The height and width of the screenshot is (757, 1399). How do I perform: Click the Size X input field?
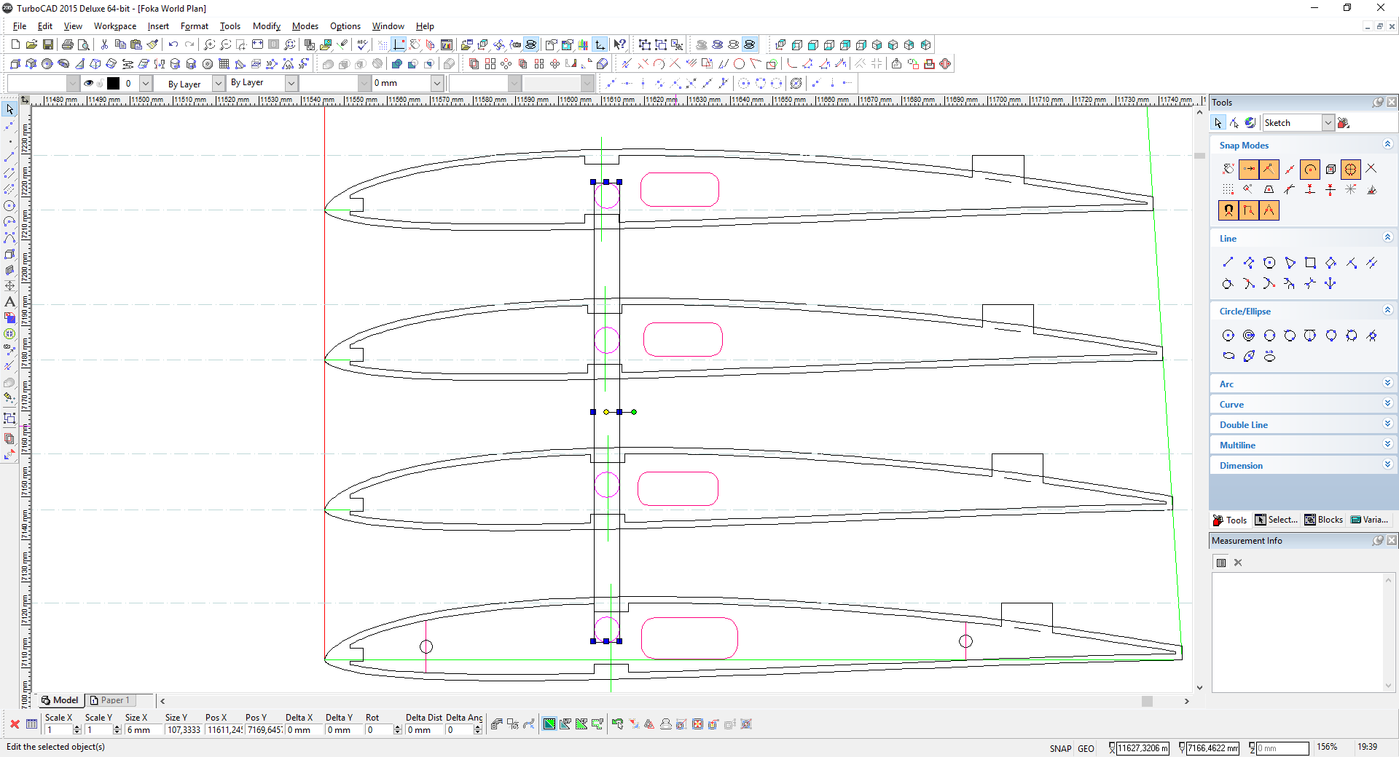[x=142, y=730]
